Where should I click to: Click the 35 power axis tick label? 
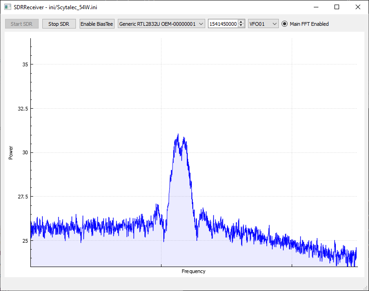coord(25,64)
